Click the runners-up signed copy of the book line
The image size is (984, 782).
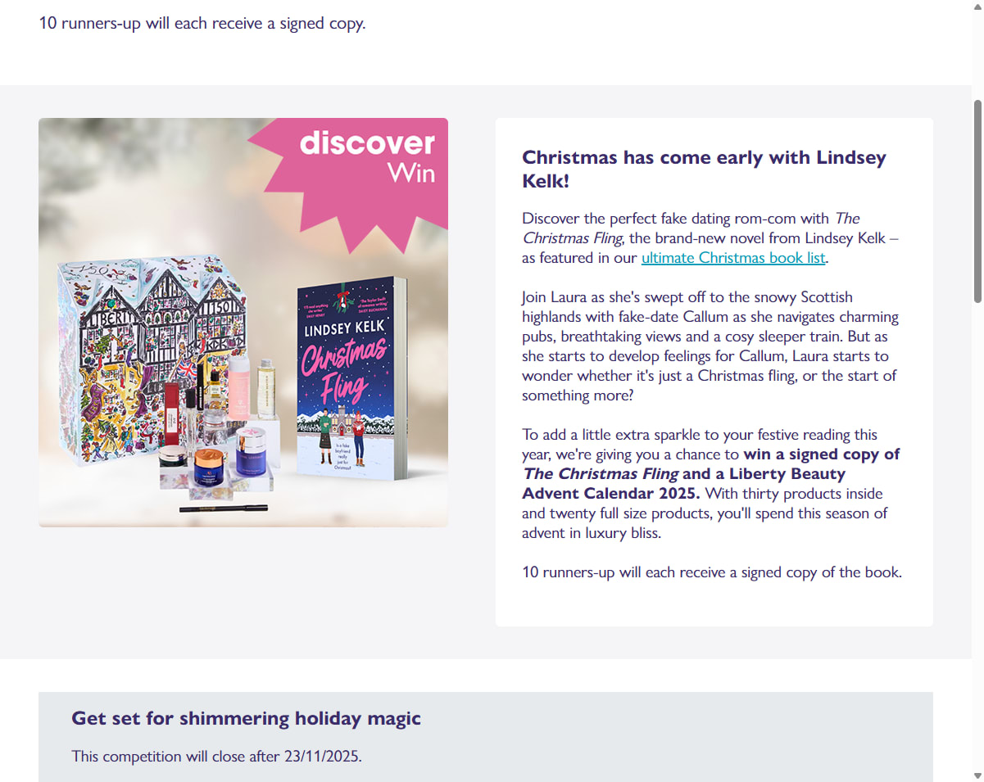(712, 572)
